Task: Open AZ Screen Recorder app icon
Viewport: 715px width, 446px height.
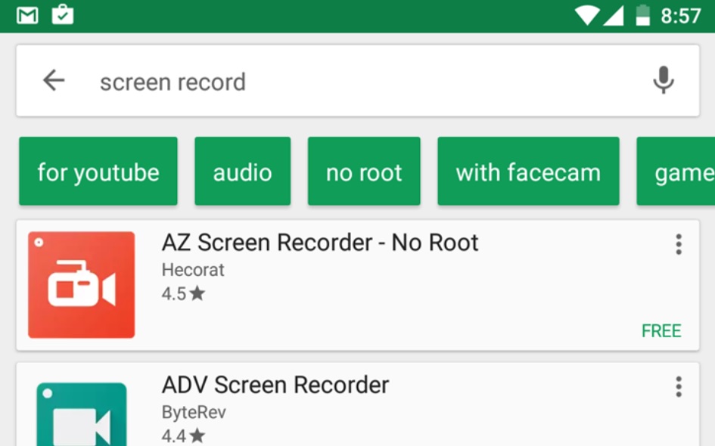Action: click(x=81, y=285)
